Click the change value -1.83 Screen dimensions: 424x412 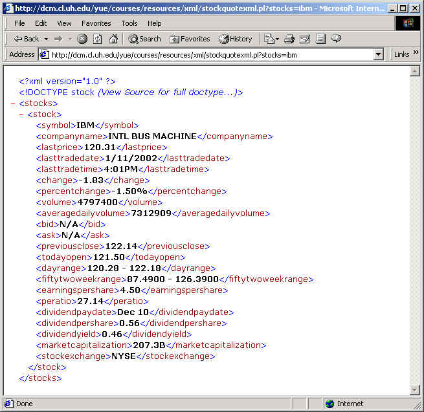pyautogui.click(x=91, y=180)
